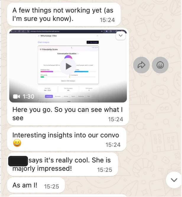Open the emoji reaction picker
Image resolution: width=182 pixels, height=197 pixels.
click(x=160, y=65)
